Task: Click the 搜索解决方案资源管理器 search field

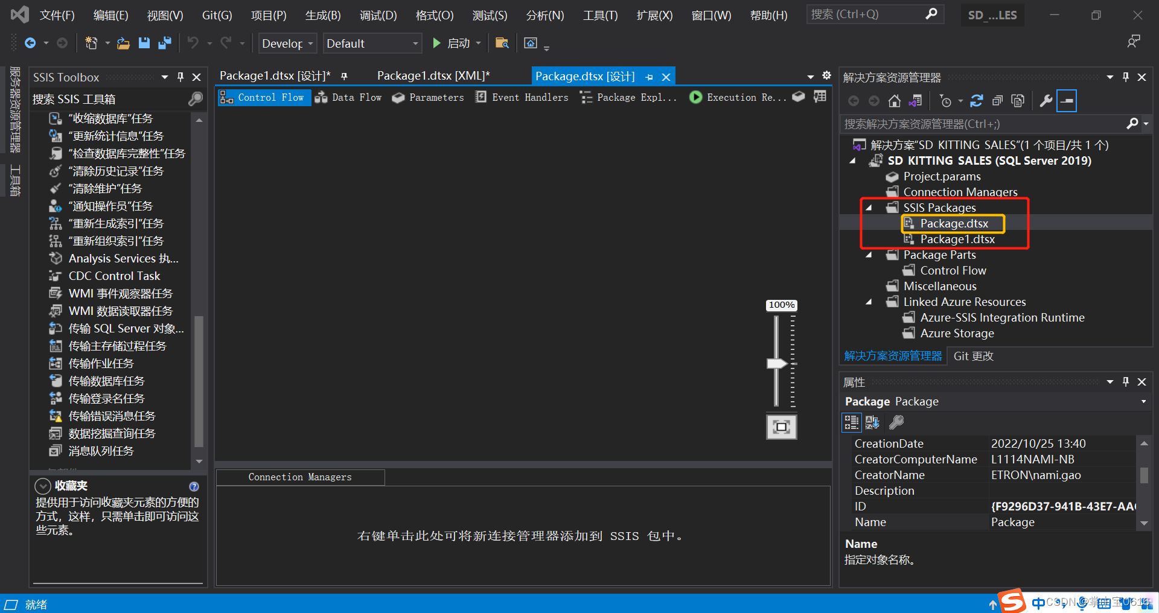Action: (x=984, y=124)
